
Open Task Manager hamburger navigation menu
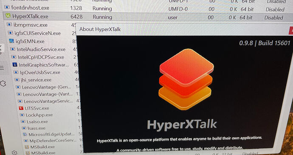2,68
